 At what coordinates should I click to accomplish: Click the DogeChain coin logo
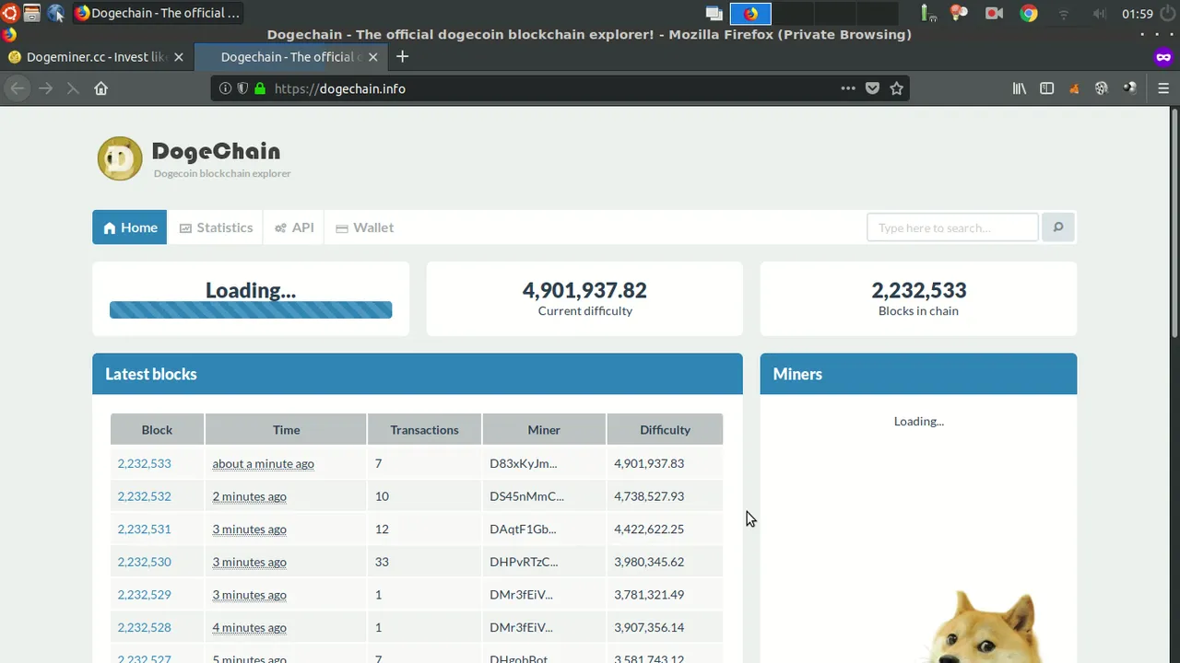click(x=120, y=158)
